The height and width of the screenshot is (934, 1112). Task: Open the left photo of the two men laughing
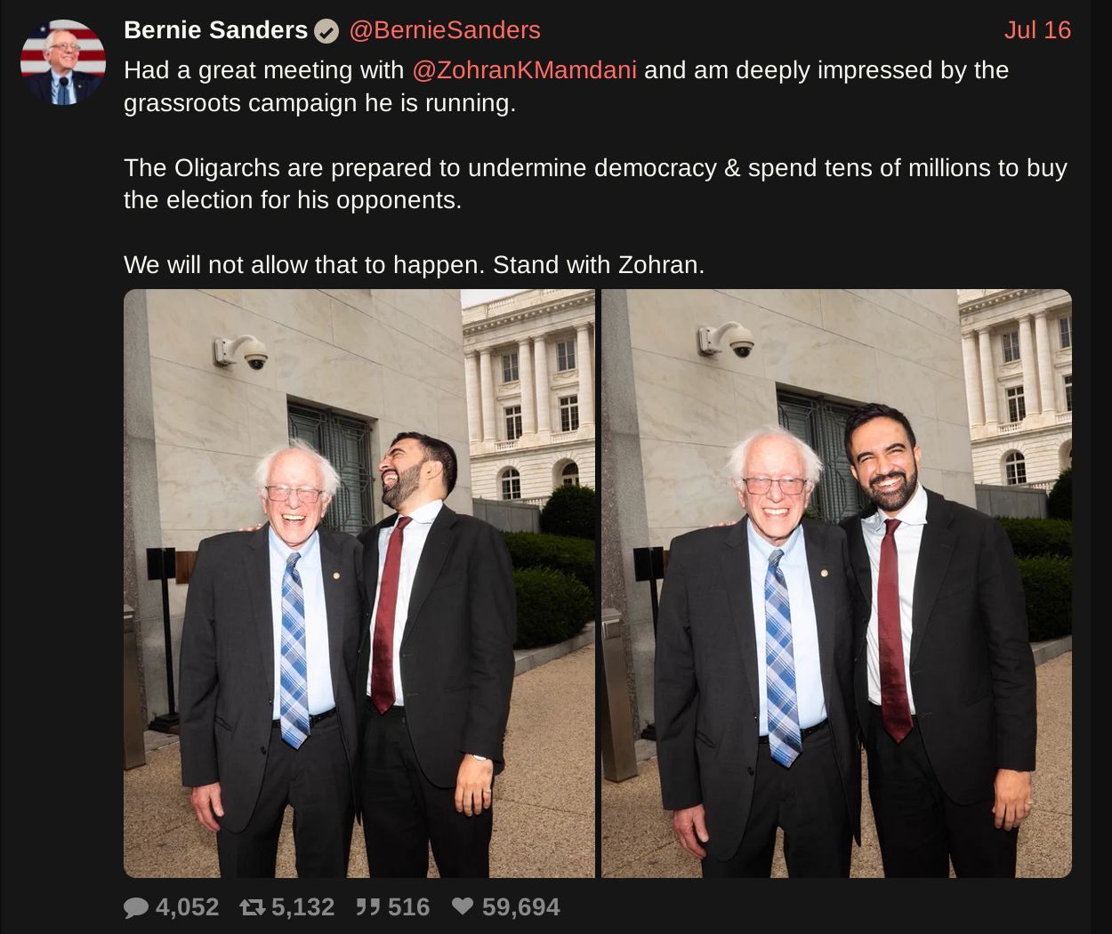(x=359, y=584)
